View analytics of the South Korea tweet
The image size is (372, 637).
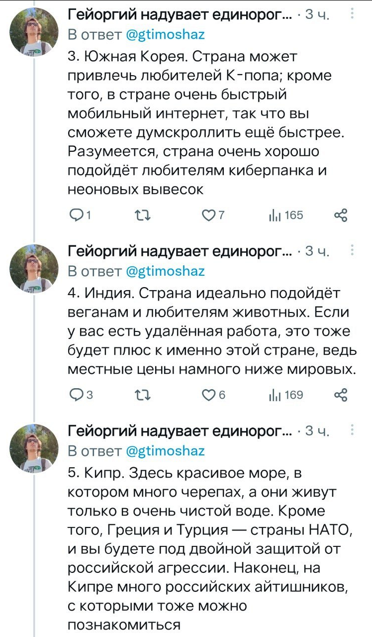coord(274,215)
